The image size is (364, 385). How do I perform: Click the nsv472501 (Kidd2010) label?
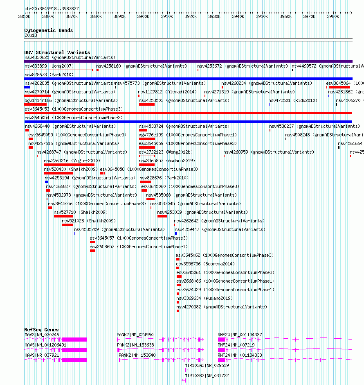pyautogui.click(x=293, y=100)
